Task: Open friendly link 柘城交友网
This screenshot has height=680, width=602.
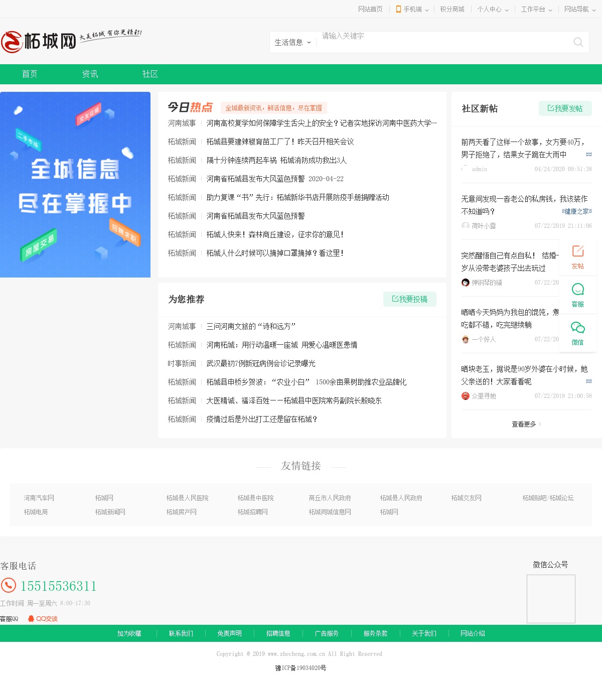Action: click(466, 498)
